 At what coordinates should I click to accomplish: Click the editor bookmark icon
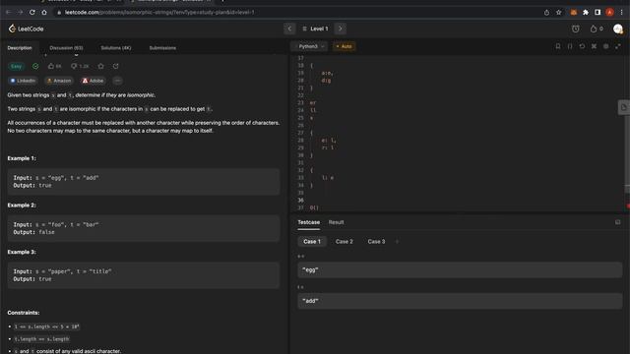click(x=558, y=46)
